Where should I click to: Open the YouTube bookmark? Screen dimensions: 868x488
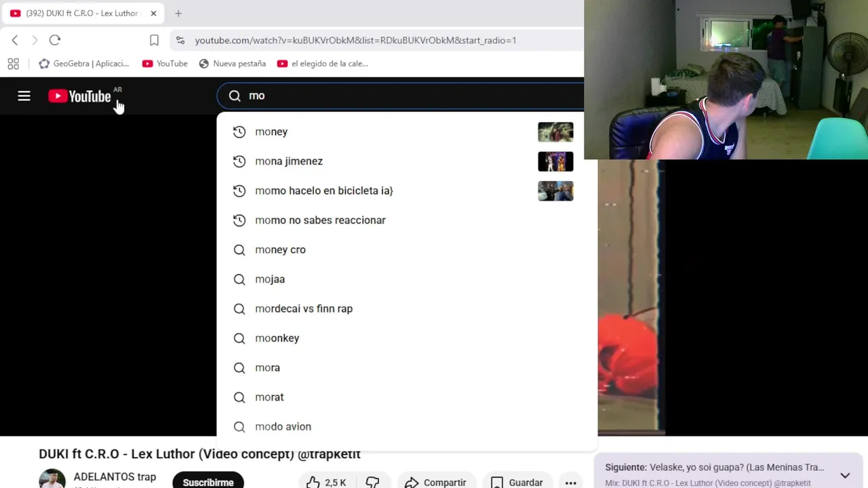165,64
